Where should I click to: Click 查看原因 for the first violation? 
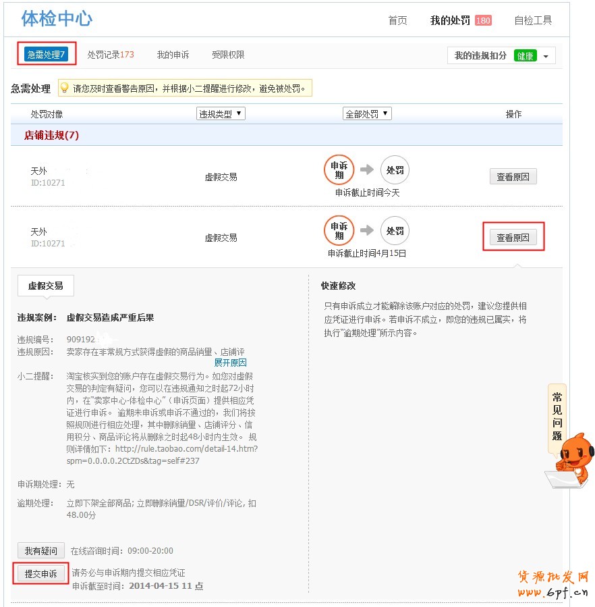coord(513,176)
